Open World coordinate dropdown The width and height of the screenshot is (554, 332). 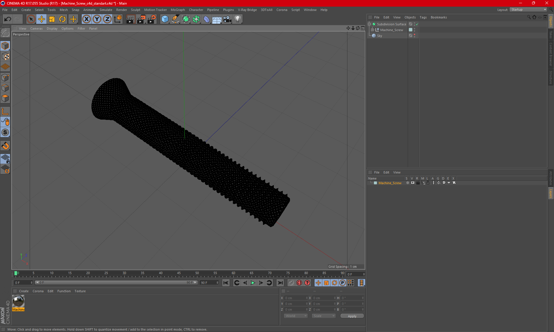tap(296, 316)
